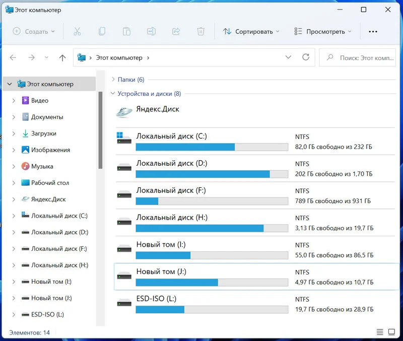Click the computer icon in address bar

point(82,57)
